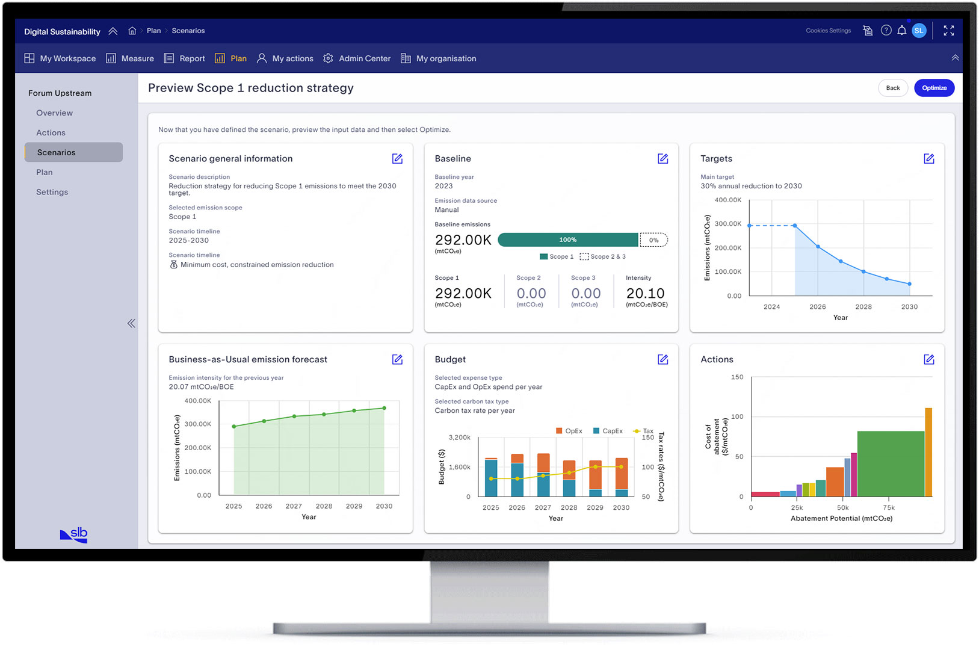Open Admin Center via the gear icon
979x650 pixels.
pos(328,58)
